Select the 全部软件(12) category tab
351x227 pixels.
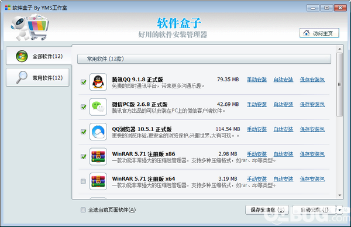click(x=39, y=56)
